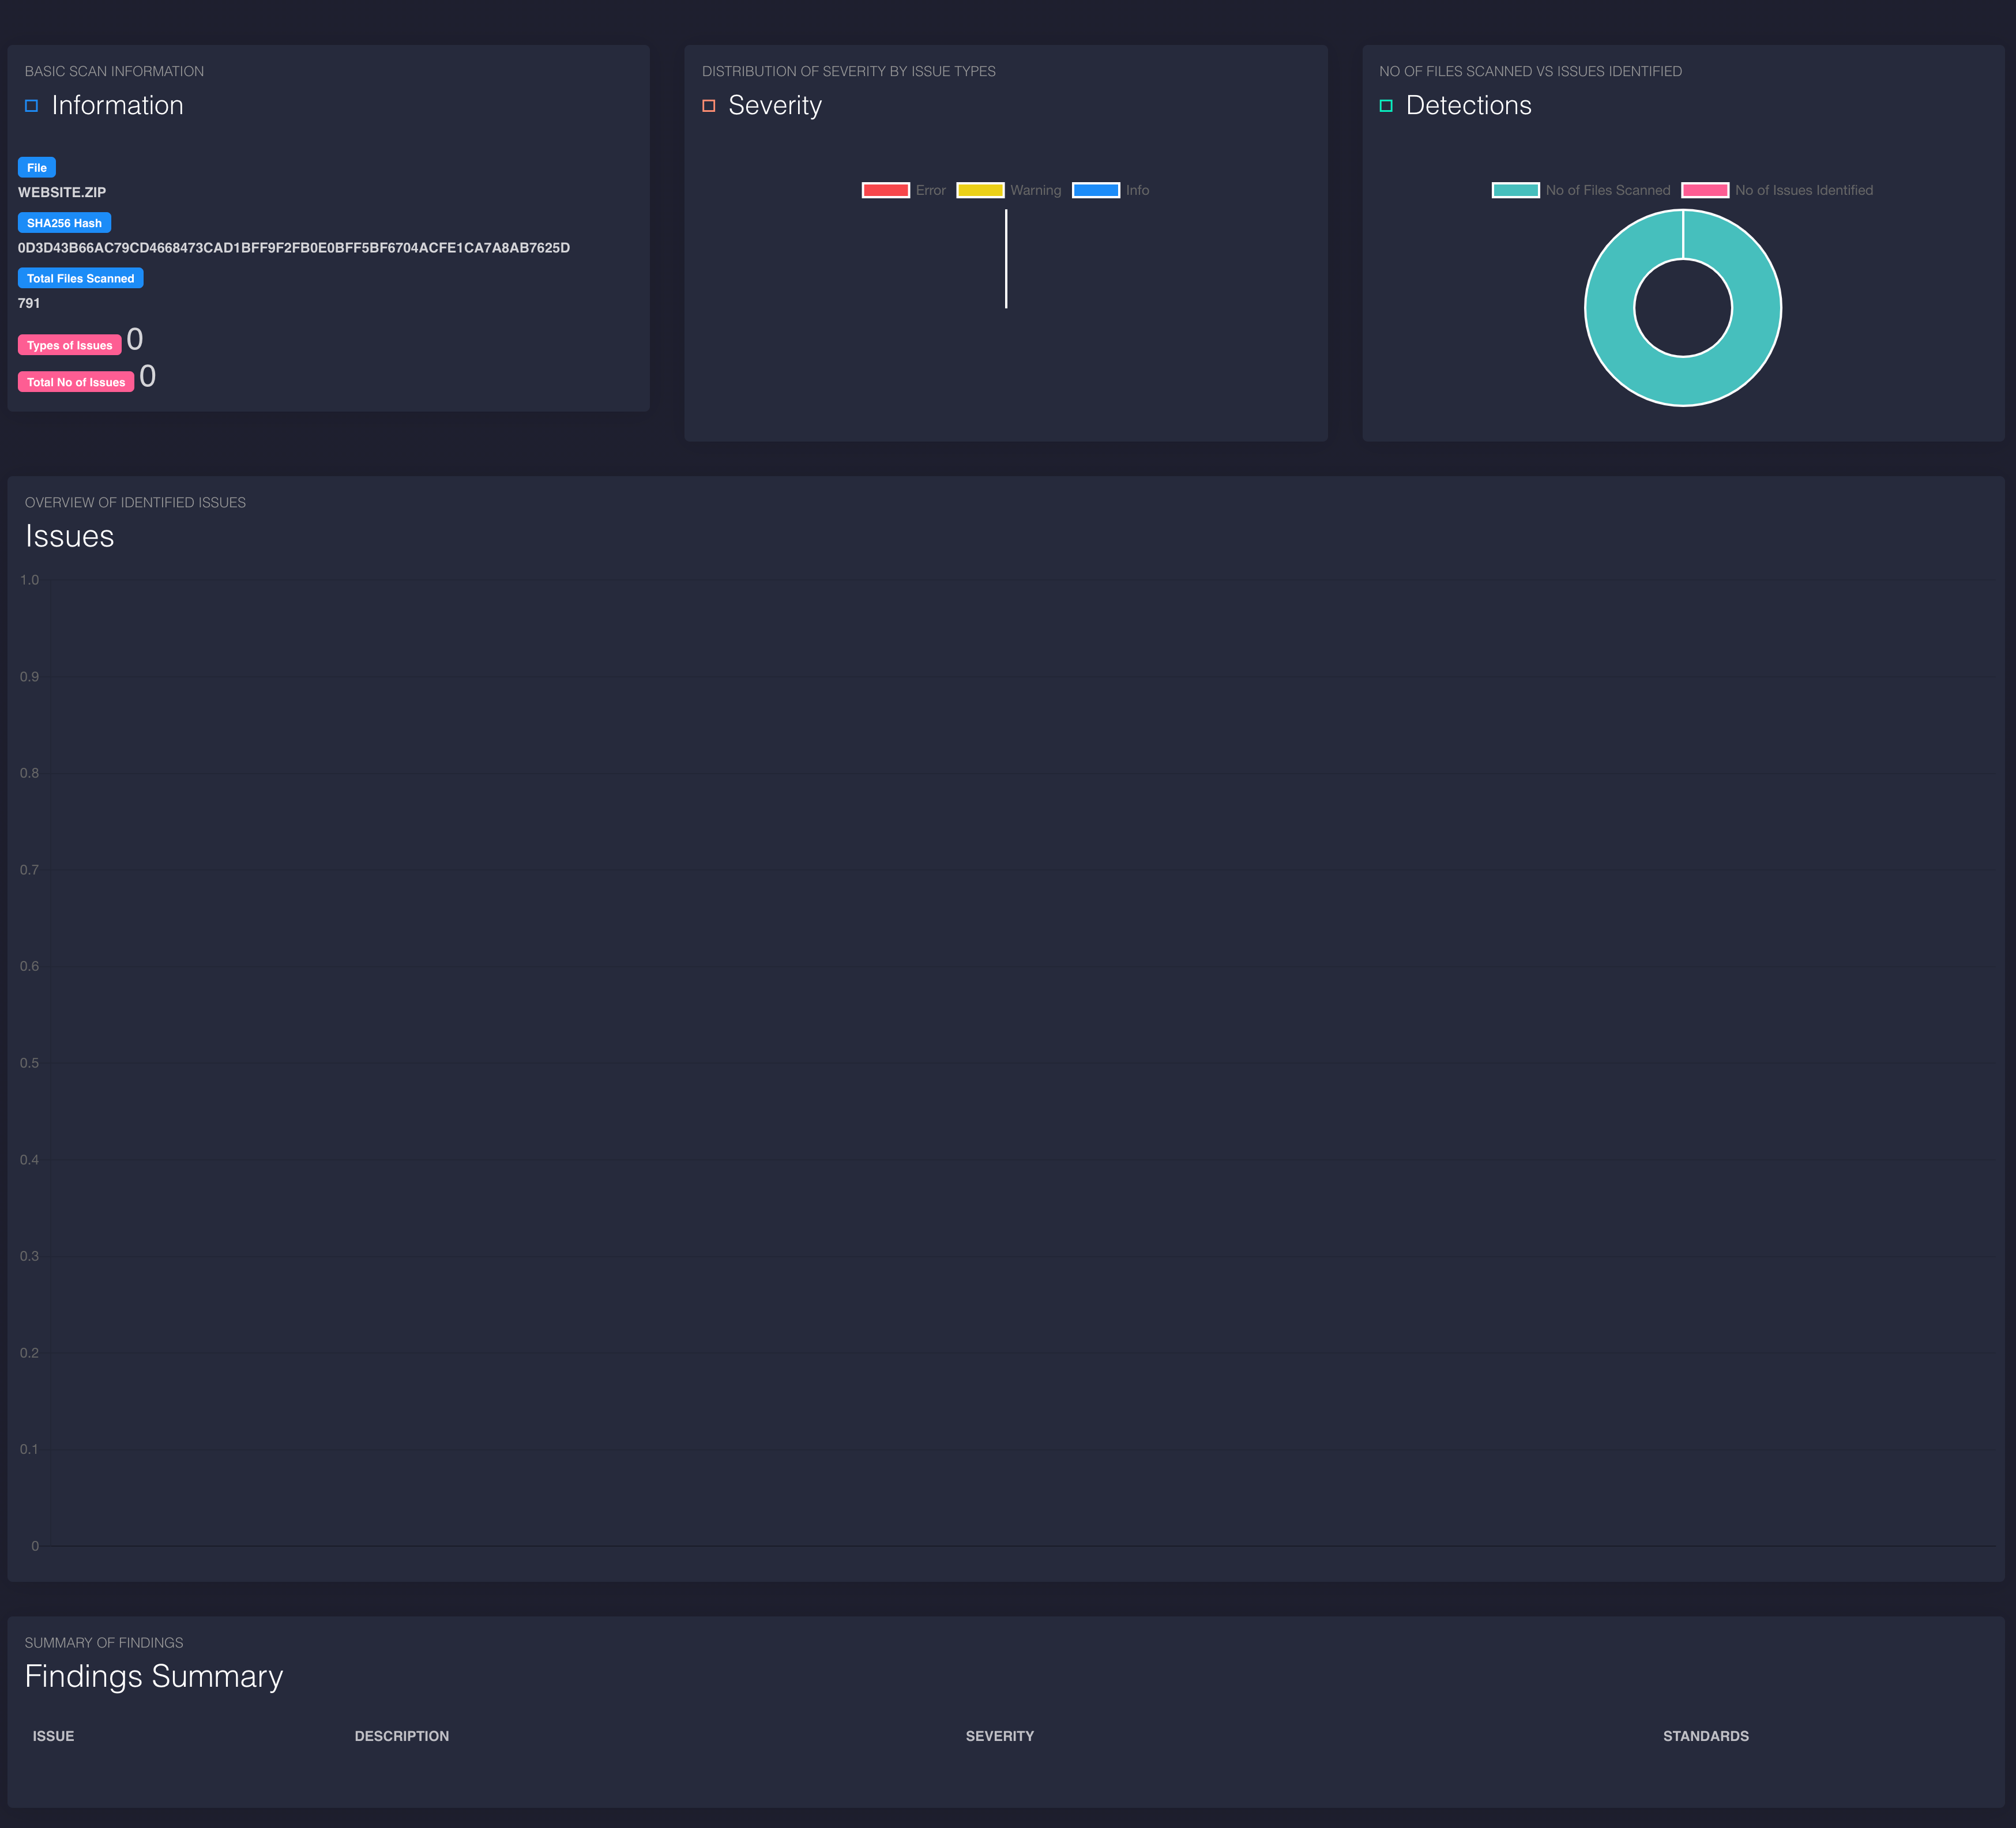Screen dimensions: 2016x1828
Task: Click the red Error color swatch
Action: click(885, 191)
